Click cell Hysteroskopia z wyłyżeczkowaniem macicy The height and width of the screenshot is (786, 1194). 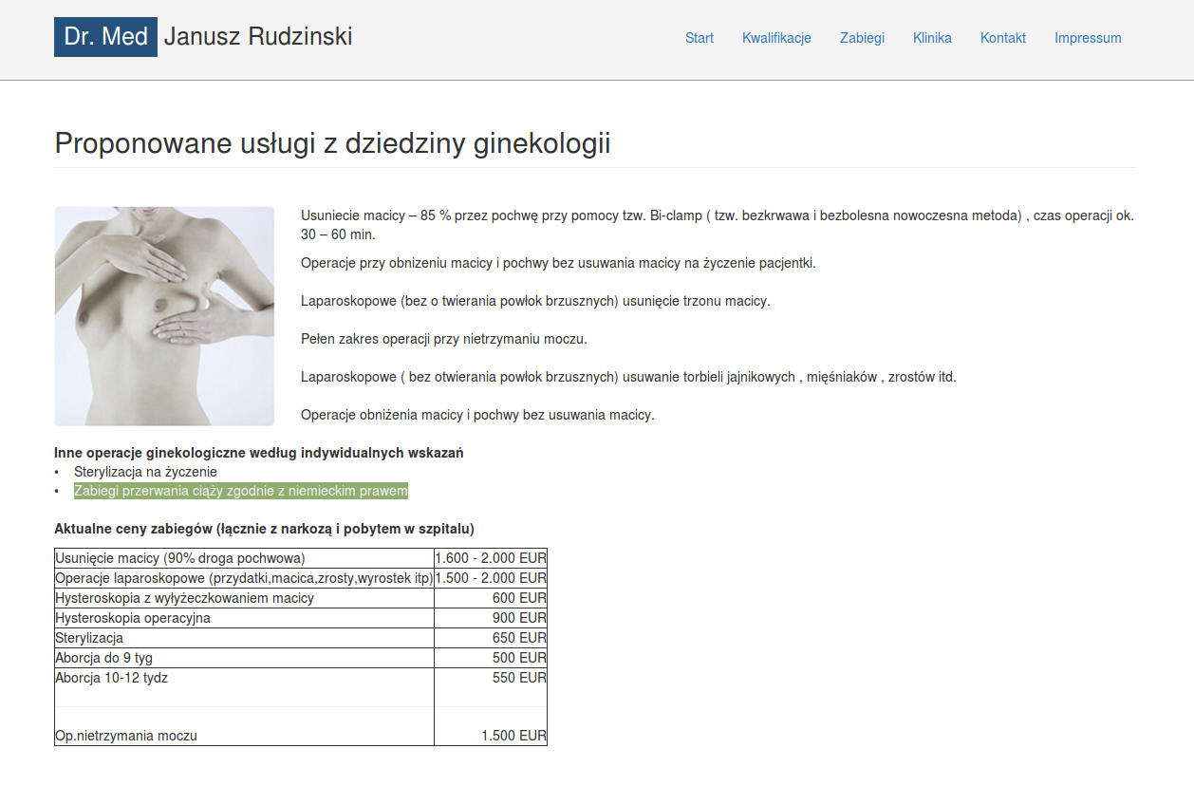pos(244,598)
